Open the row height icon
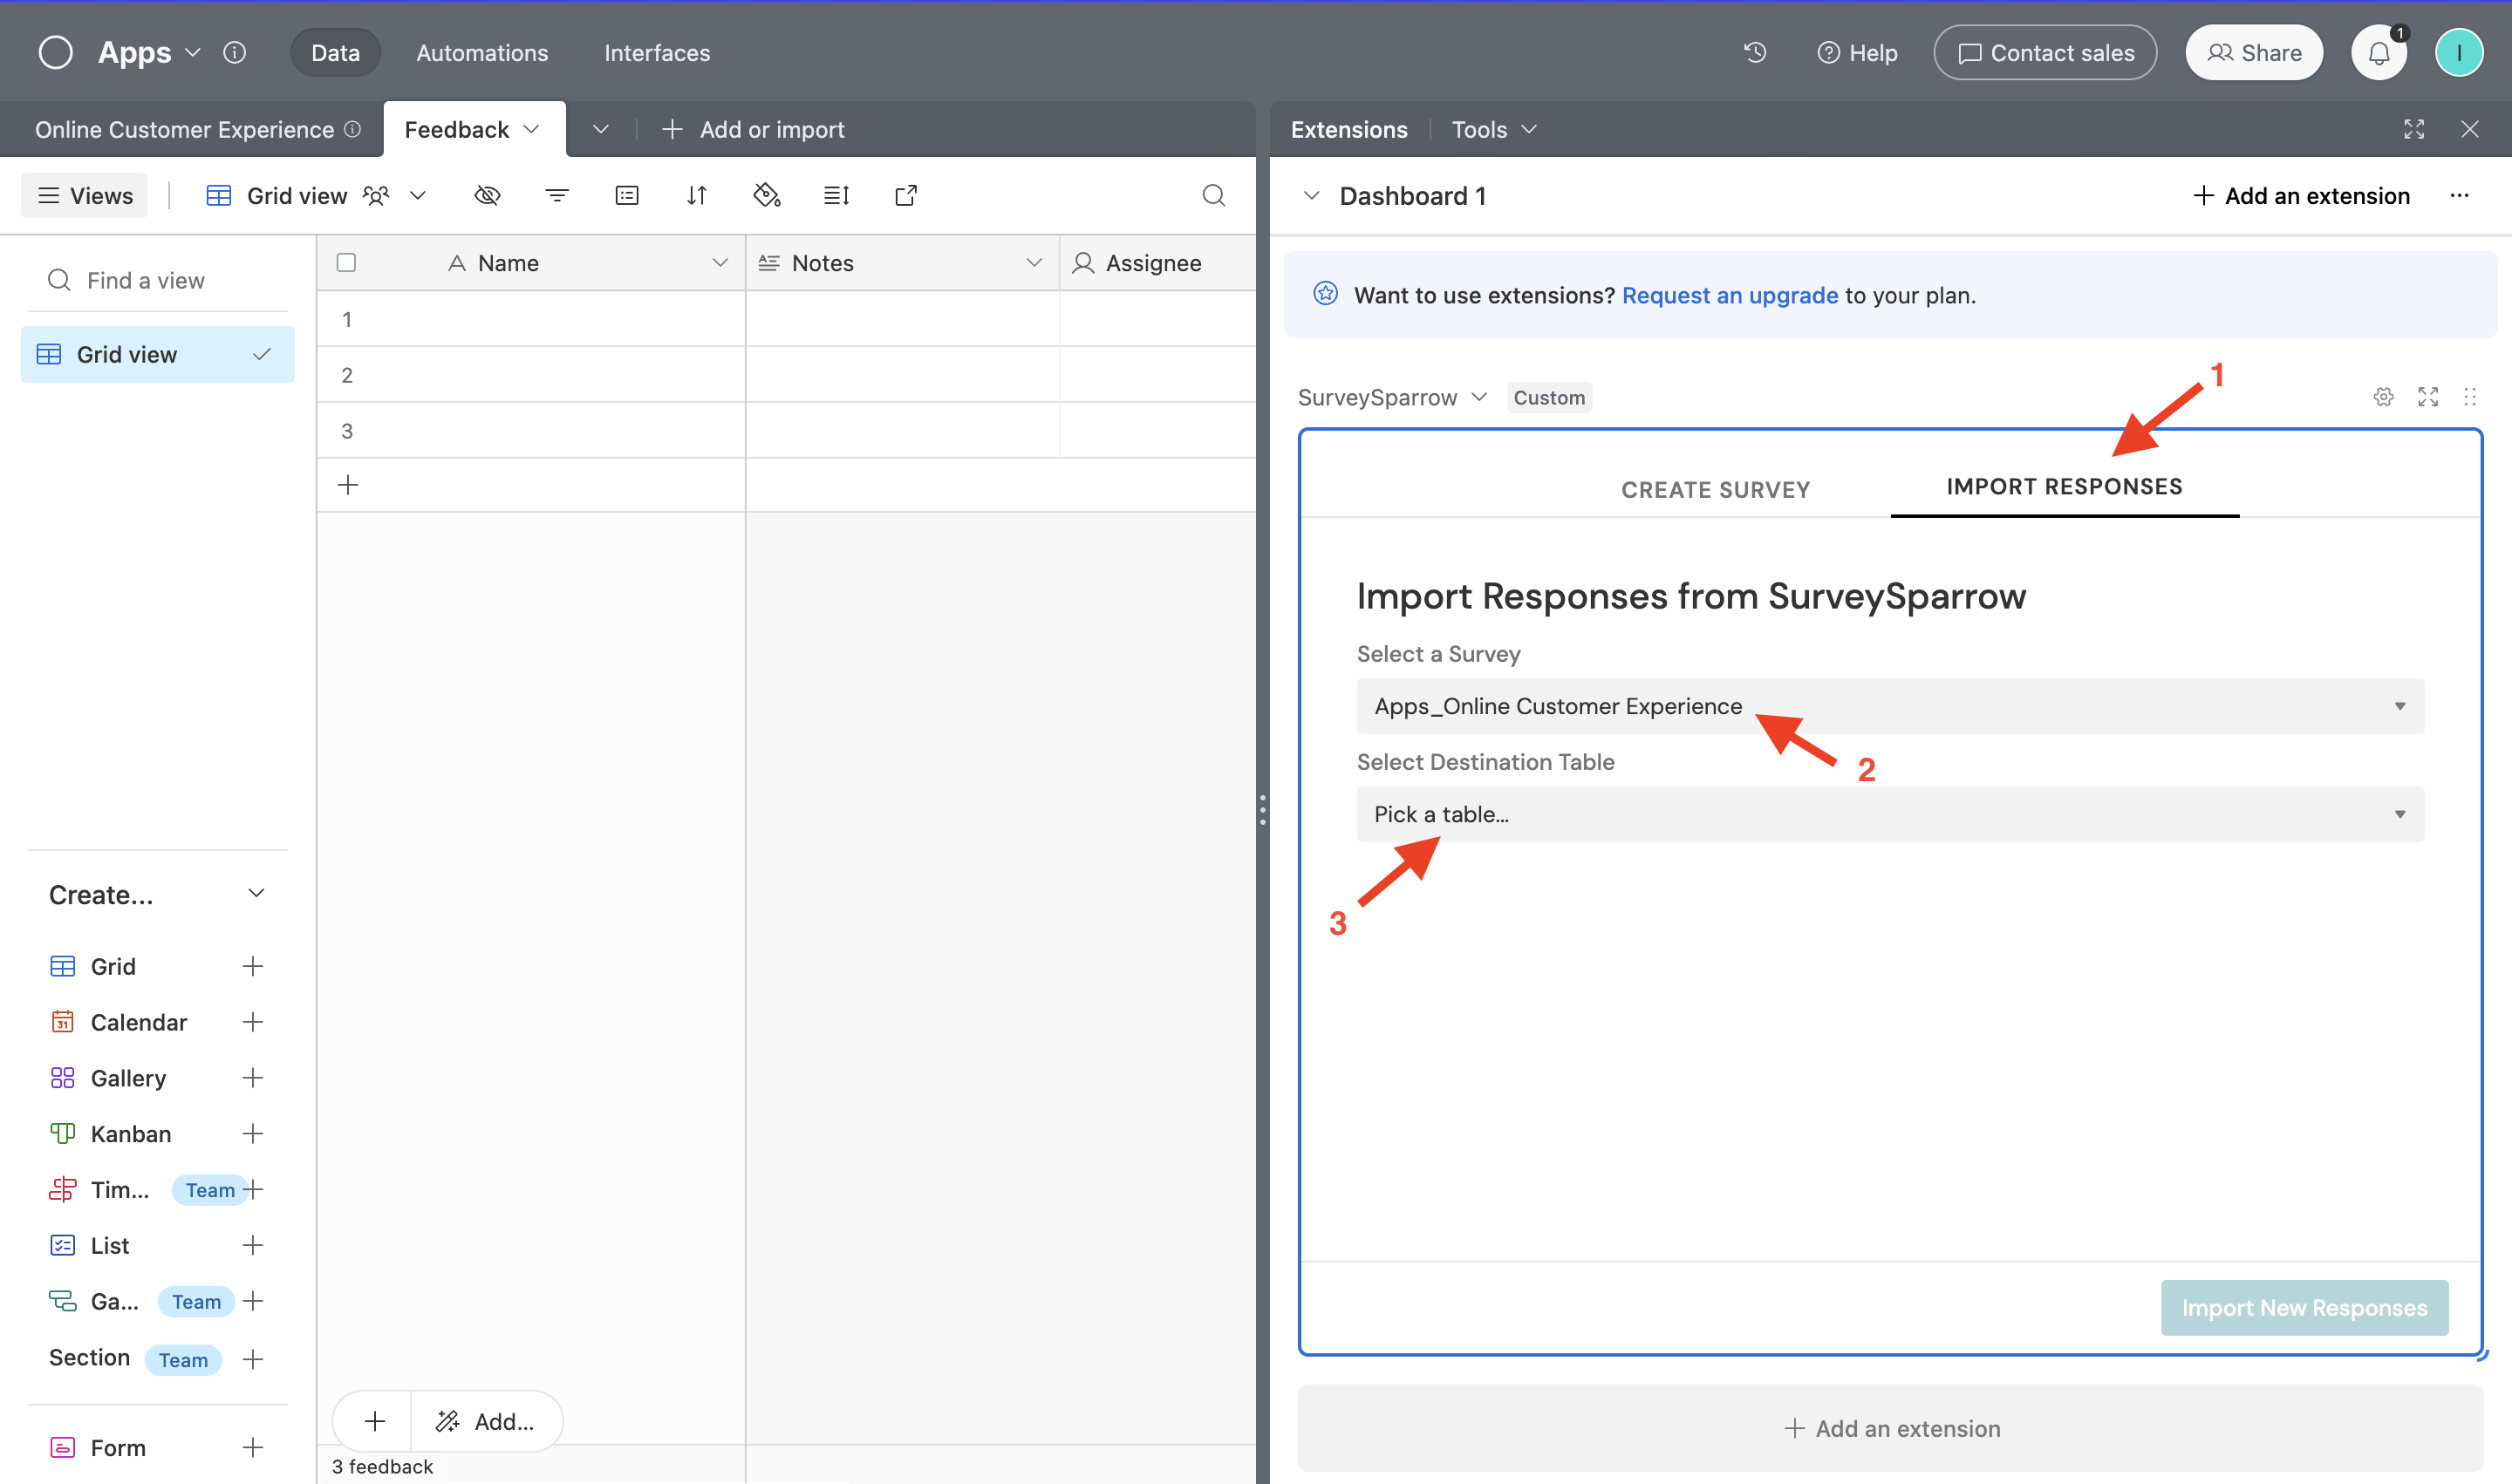 (x=836, y=195)
